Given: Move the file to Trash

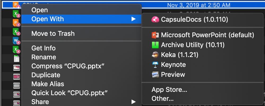Looking at the screenshot, I should 81,33.
